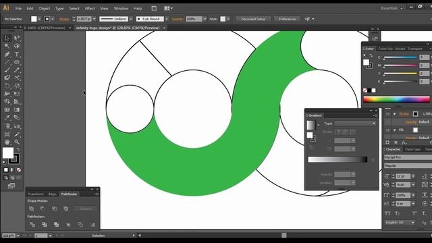Open stroke variable width profile Uniform dropdown

pyautogui.click(x=131, y=19)
